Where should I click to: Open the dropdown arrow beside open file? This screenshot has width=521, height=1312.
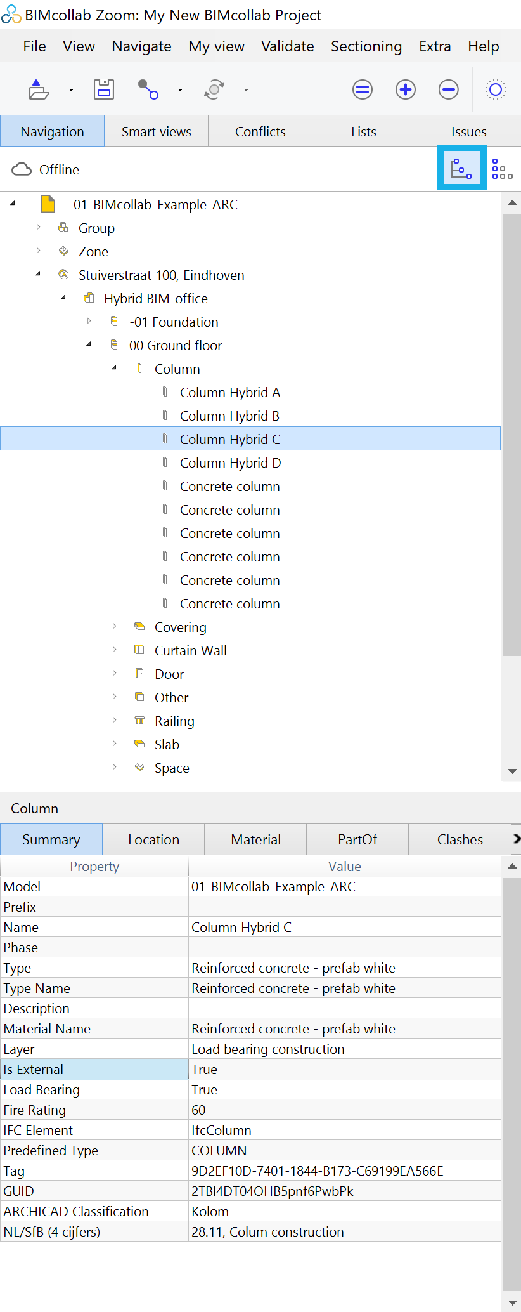(71, 90)
